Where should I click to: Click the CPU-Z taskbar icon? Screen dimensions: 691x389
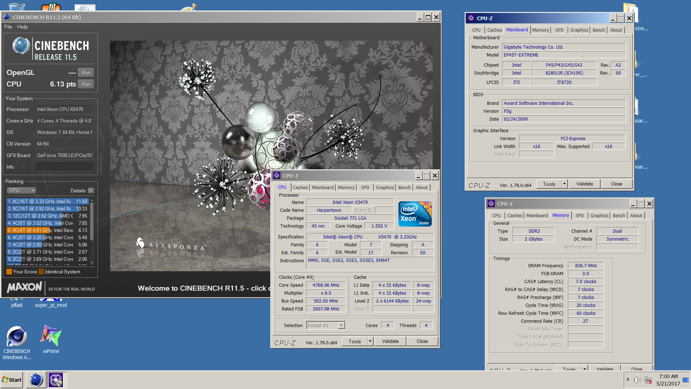click(x=56, y=380)
